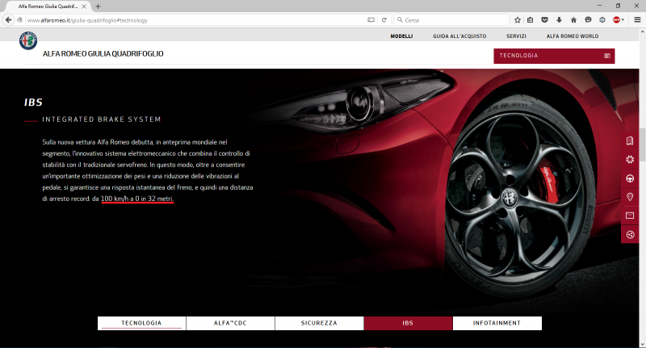Expand the red TECNOLOGIA section menu
Screen dimensions: 646x348
(554, 56)
